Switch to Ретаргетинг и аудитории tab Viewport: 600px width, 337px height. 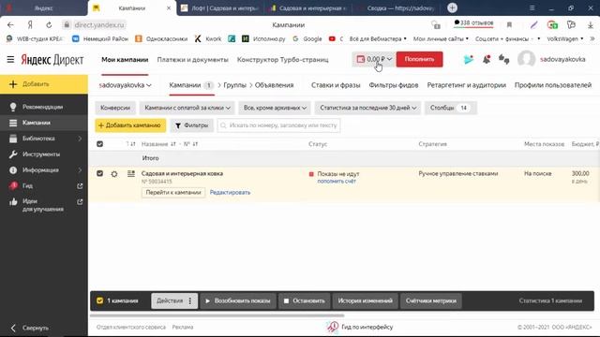click(x=467, y=85)
